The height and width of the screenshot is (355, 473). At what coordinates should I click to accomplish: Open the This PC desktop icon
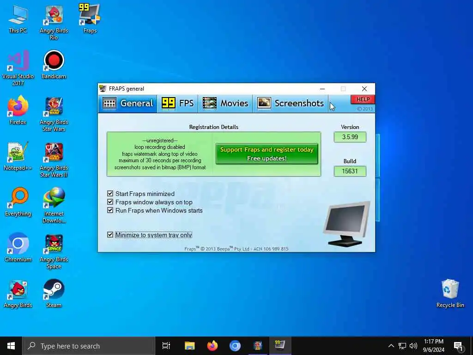point(18,19)
